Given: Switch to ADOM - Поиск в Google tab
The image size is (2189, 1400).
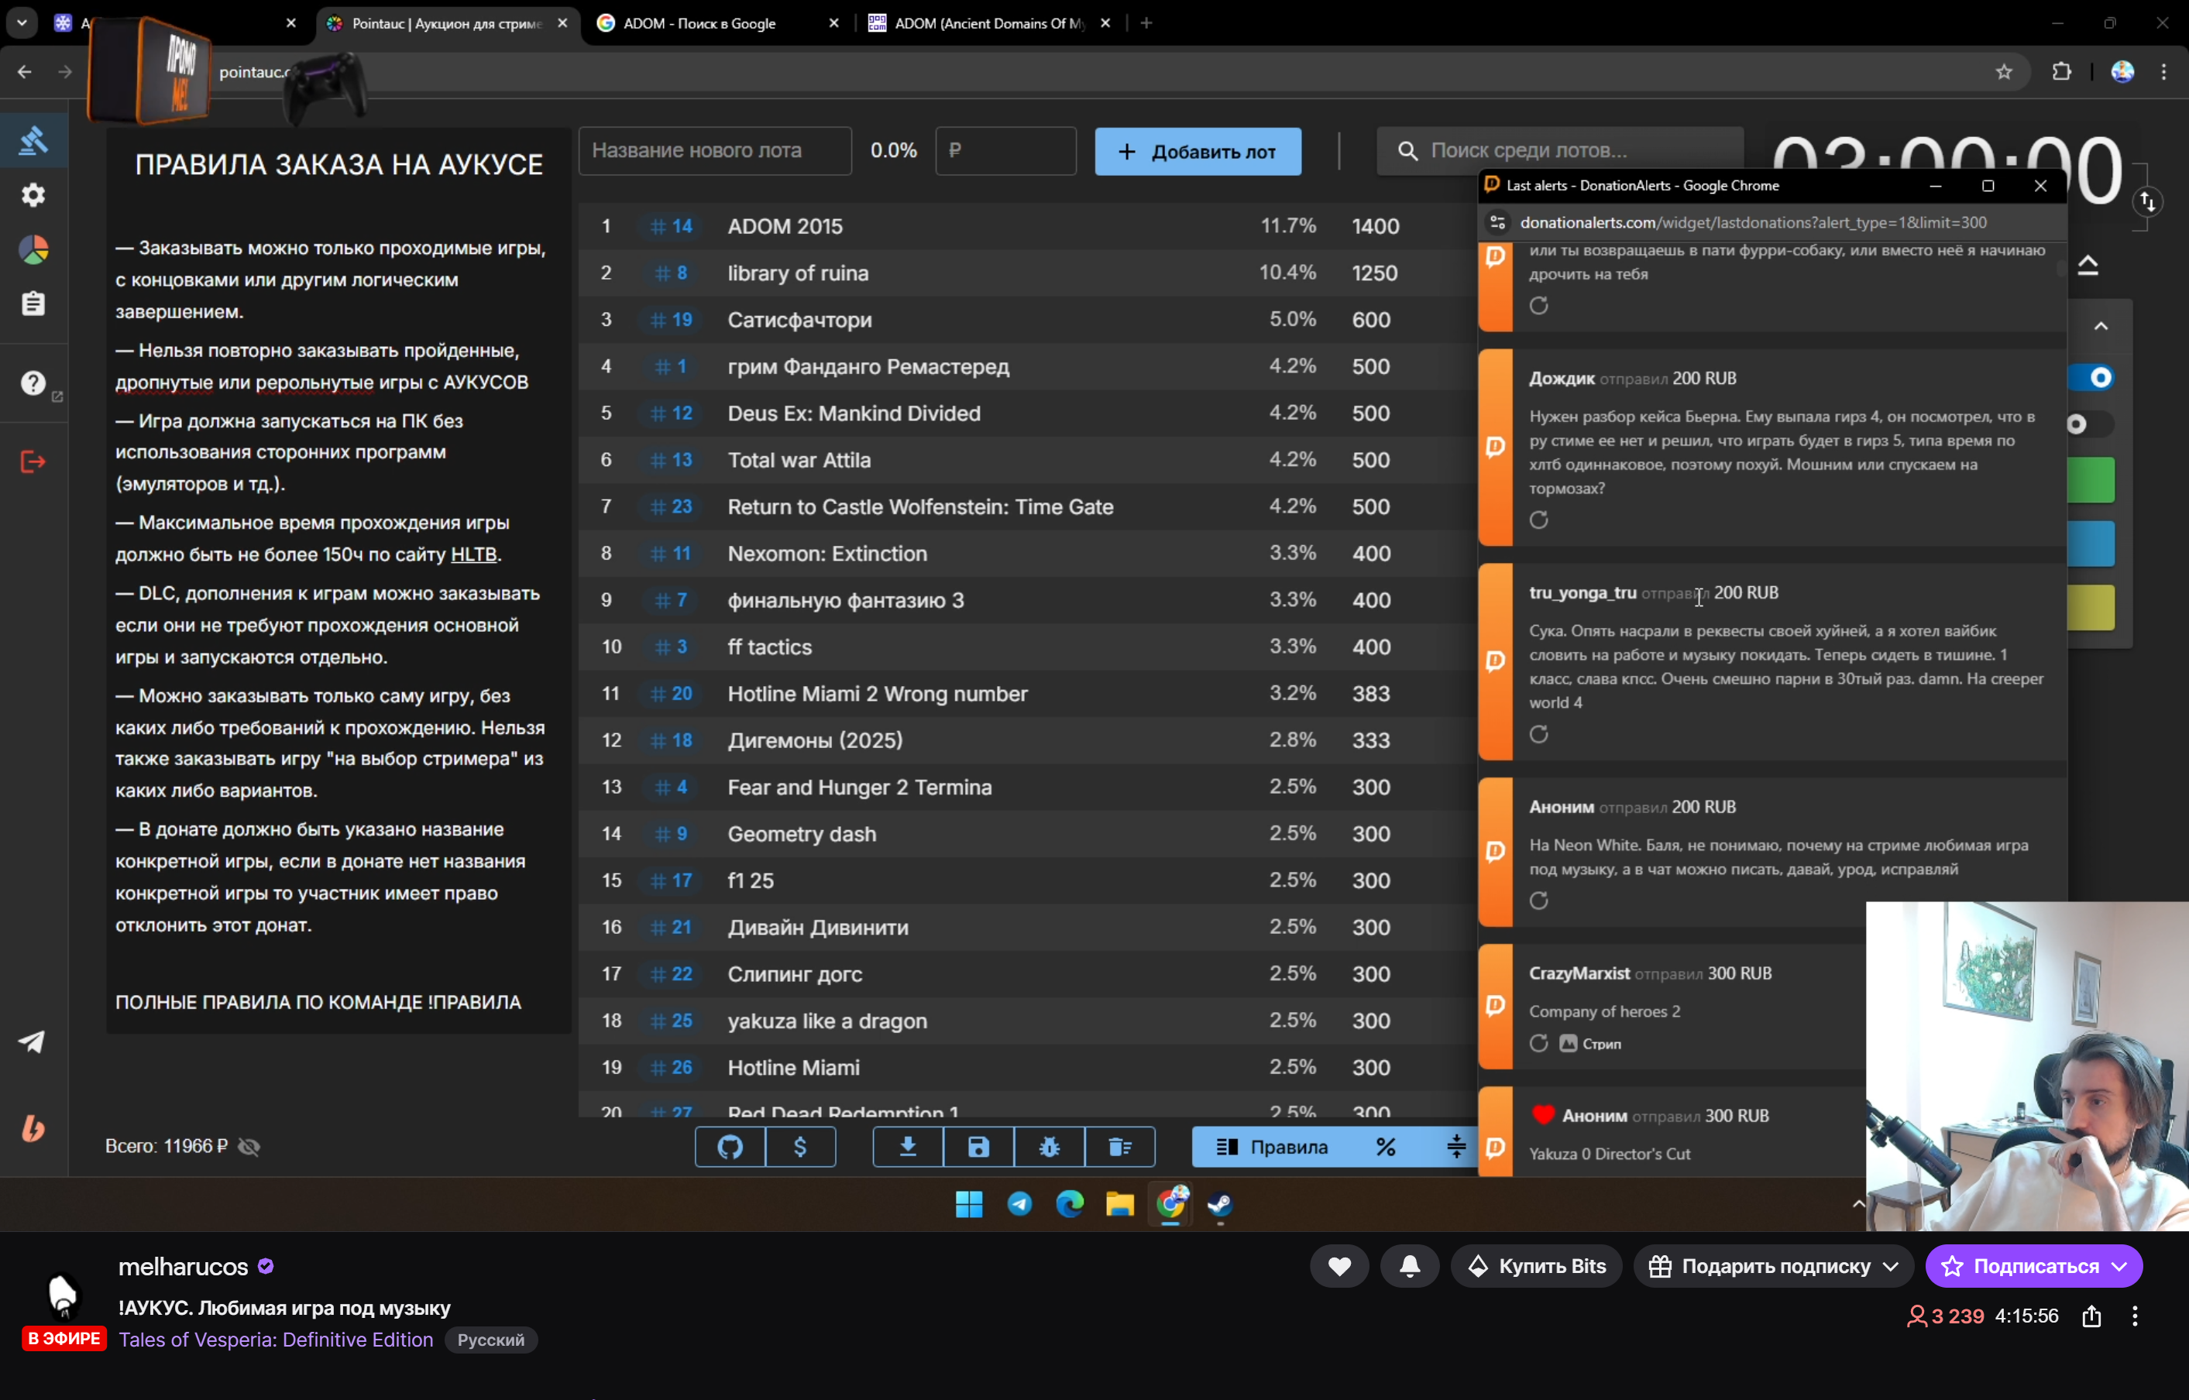Looking at the screenshot, I should (700, 24).
